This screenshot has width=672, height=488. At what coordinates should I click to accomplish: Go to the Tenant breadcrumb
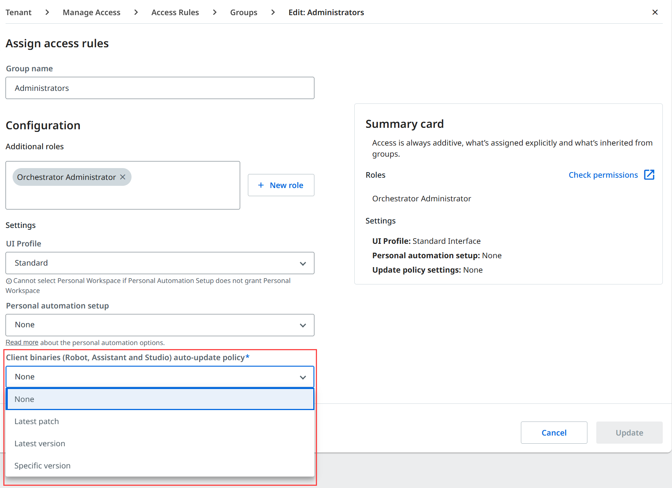[18, 12]
